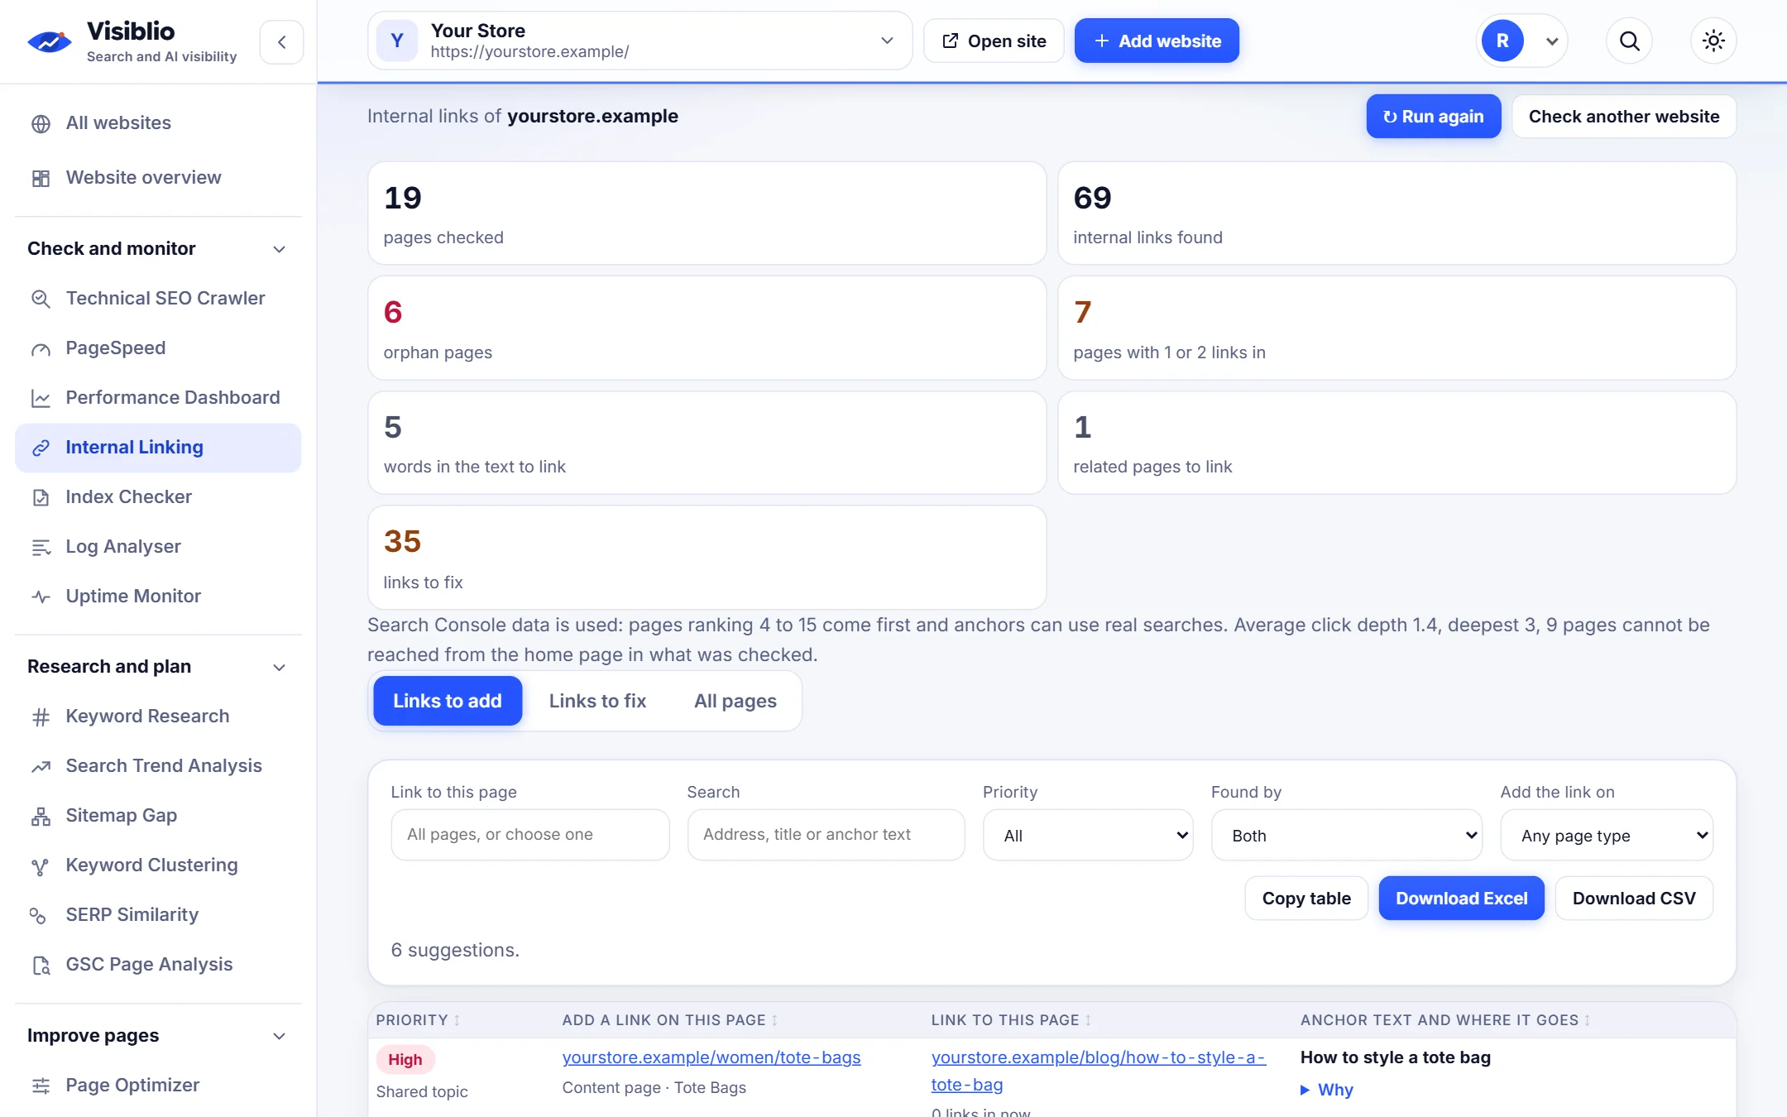Open the Add the link on dropdown

[x=1607, y=836]
